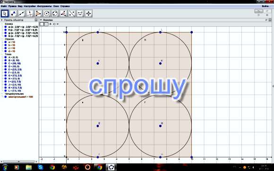
Task: Close the Панель объектов panel
Action: [36, 20]
